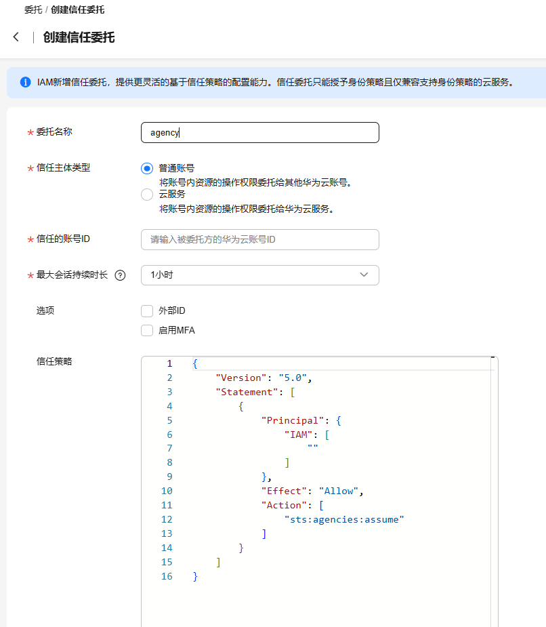This screenshot has height=627, width=546.
Task: Focus the 信任的账号ID input field
Action: (260, 239)
